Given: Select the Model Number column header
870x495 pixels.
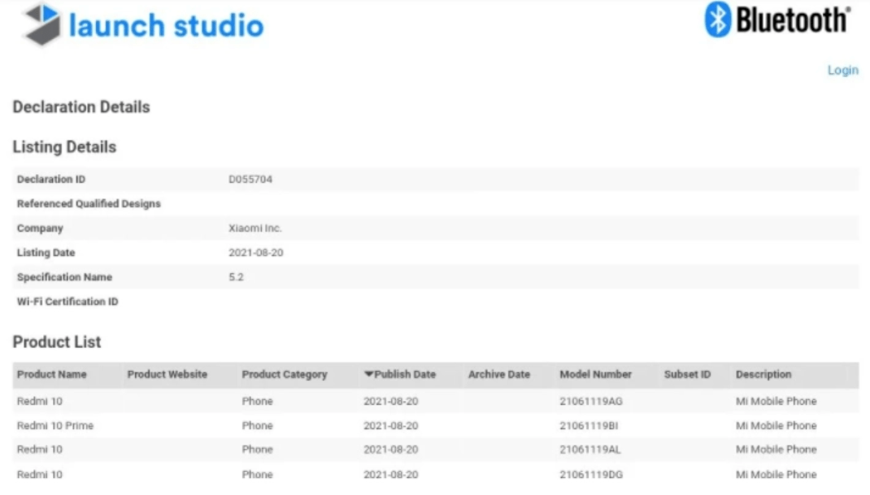Looking at the screenshot, I should click(x=595, y=375).
